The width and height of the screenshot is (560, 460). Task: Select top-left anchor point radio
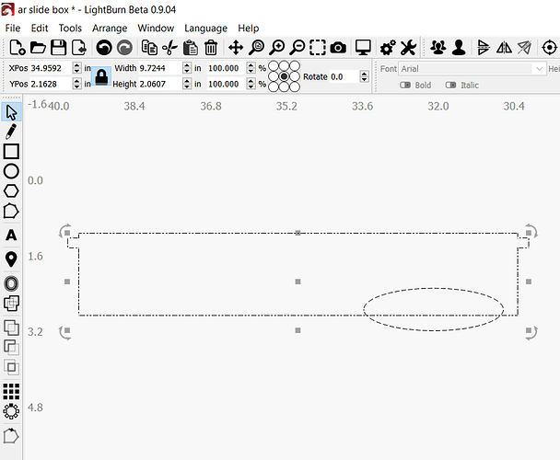click(x=274, y=66)
